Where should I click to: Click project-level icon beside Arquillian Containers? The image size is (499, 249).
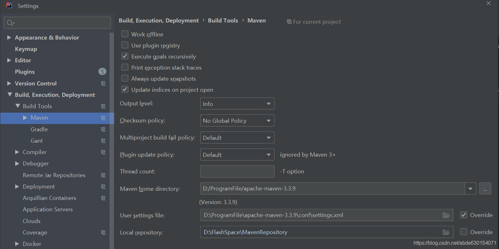[x=103, y=198]
